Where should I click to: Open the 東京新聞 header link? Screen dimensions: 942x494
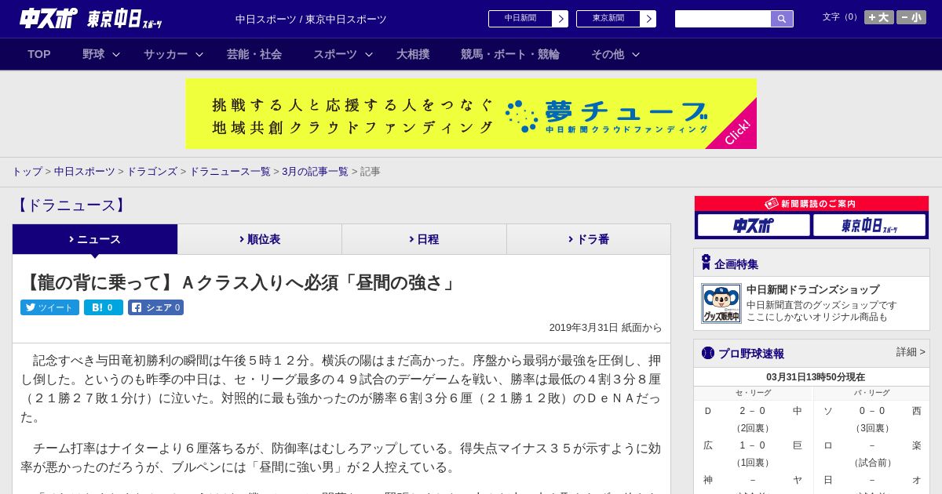pos(608,19)
